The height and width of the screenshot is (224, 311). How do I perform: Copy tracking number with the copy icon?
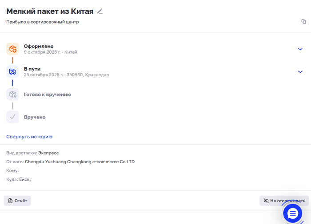pyautogui.click(x=303, y=21)
